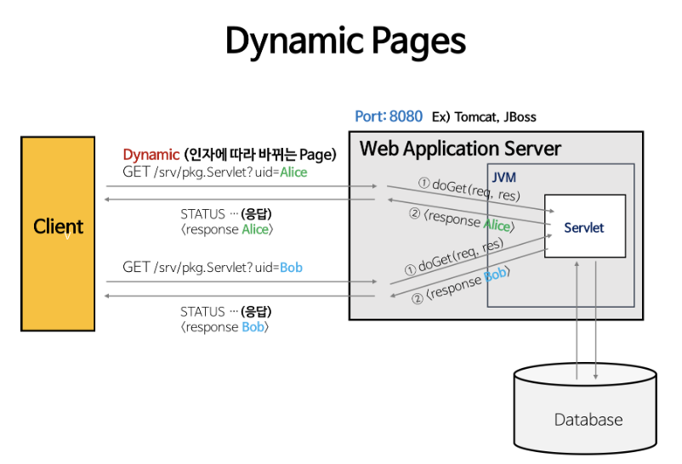The height and width of the screenshot is (464, 682).
Task: Select green Alice in first GET request
Action: (x=293, y=173)
